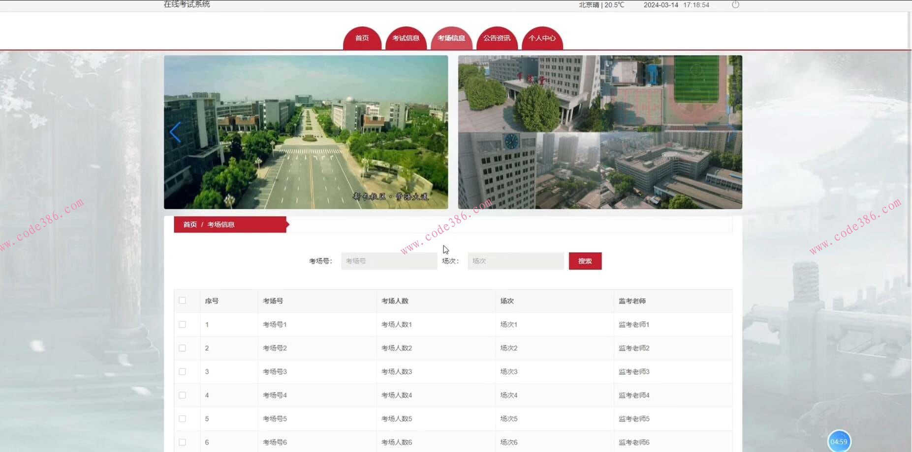Go to the 个人中心 tab

coord(542,39)
